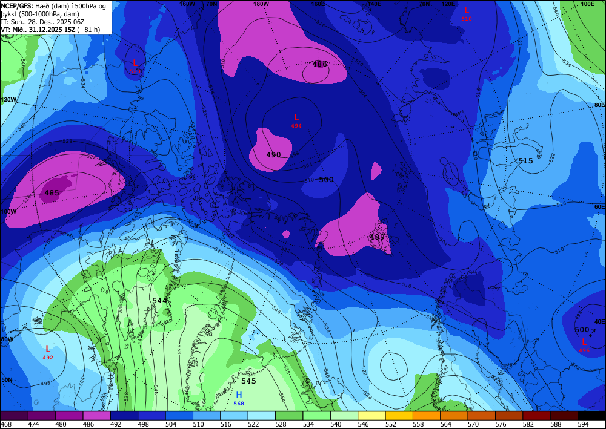606x429 pixels.
Task: Select the red L 510 low marker
Action: (467, 13)
